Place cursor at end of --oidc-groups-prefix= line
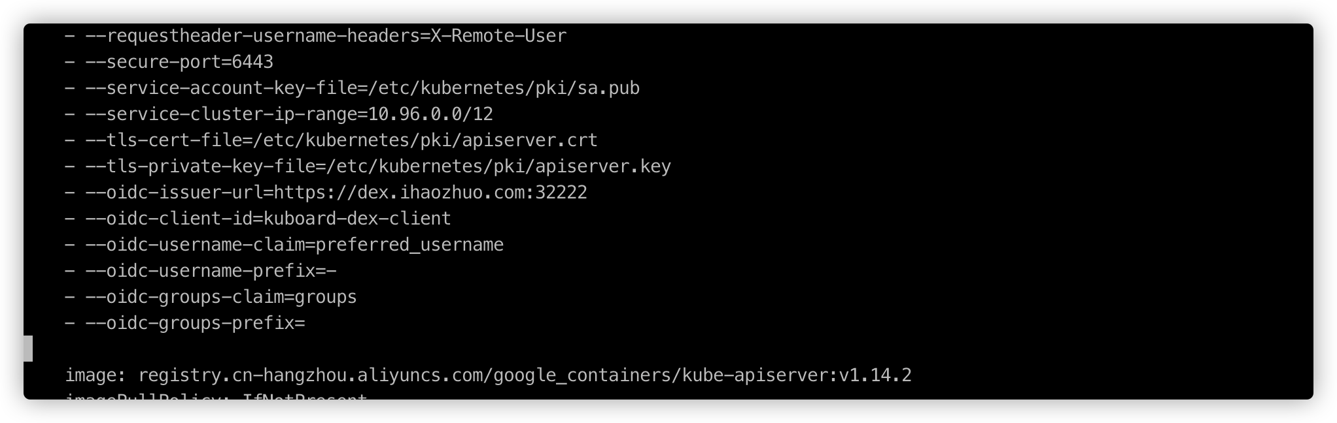This screenshot has height=423, width=1337. point(305,323)
